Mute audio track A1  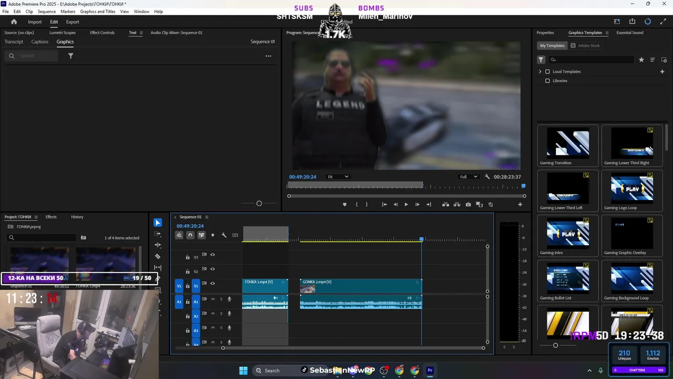pos(212,299)
